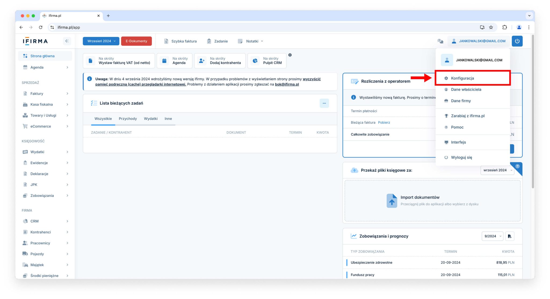Open the wrzesień 2024 period selector

point(497,170)
